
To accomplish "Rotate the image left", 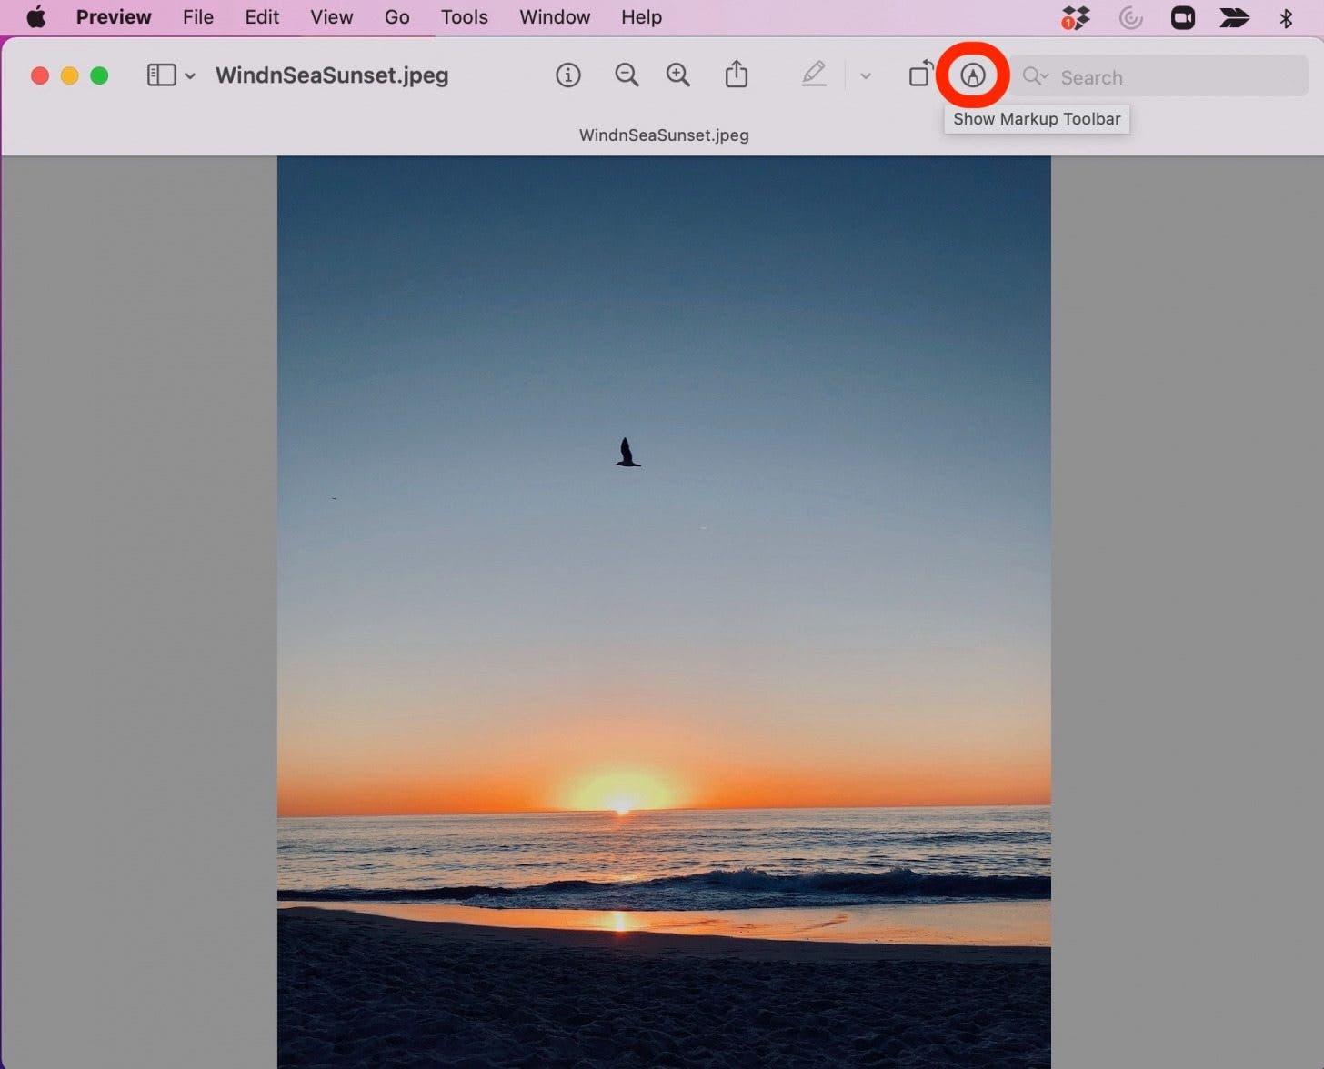I will tap(921, 75).
